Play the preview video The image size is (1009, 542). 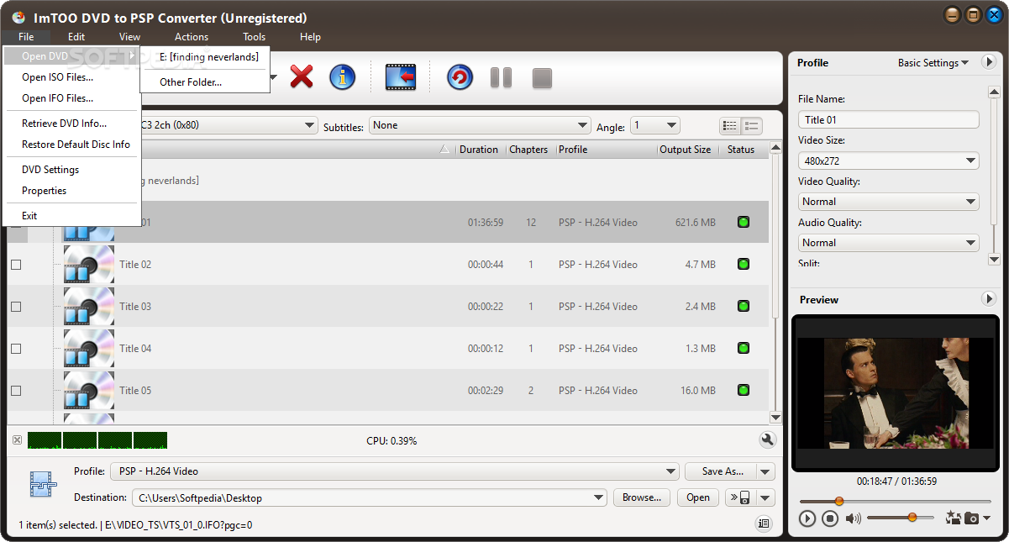[x=807, y=518]
